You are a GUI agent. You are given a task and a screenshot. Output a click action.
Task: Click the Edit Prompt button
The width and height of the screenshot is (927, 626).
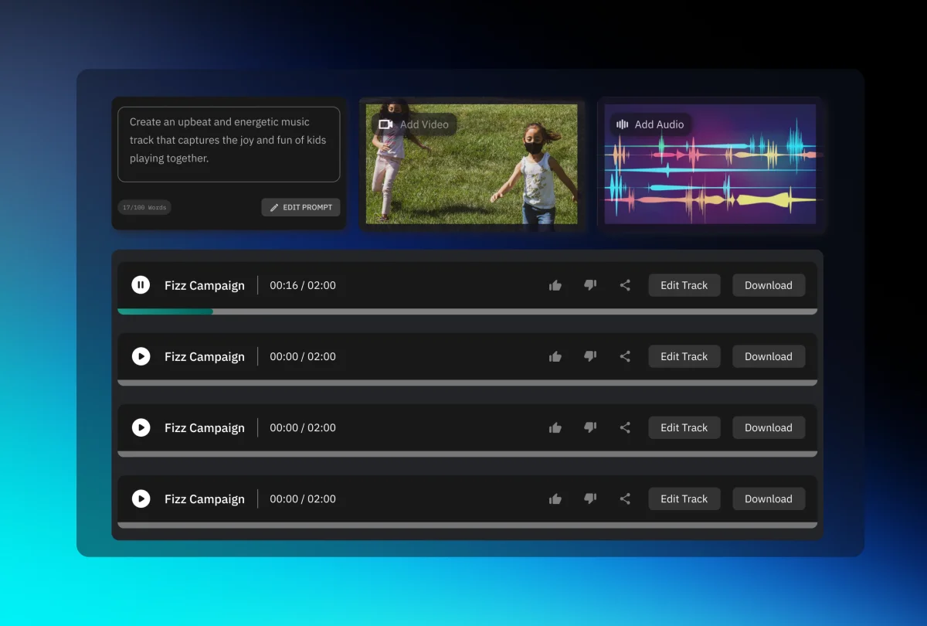[301, 207]
